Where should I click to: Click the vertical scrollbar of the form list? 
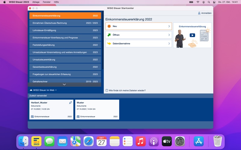pyautogui.click(x=103, y=40)
